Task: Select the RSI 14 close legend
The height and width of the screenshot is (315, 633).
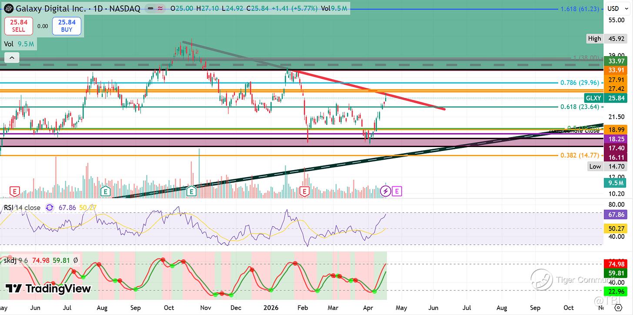Action: 22,208
